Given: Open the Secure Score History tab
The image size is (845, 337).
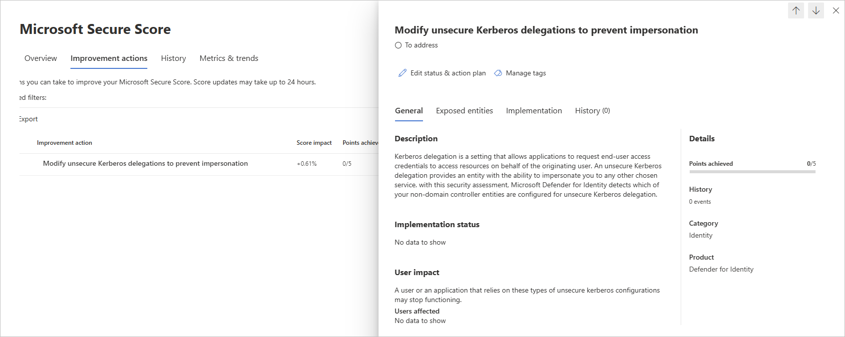Looking at the screenshot, I should 173,58.
